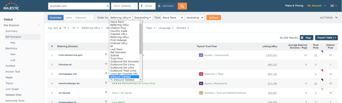Click the lock icon beside Top 30K
Screen dimensions: 342x103
[x=61, y=28]
